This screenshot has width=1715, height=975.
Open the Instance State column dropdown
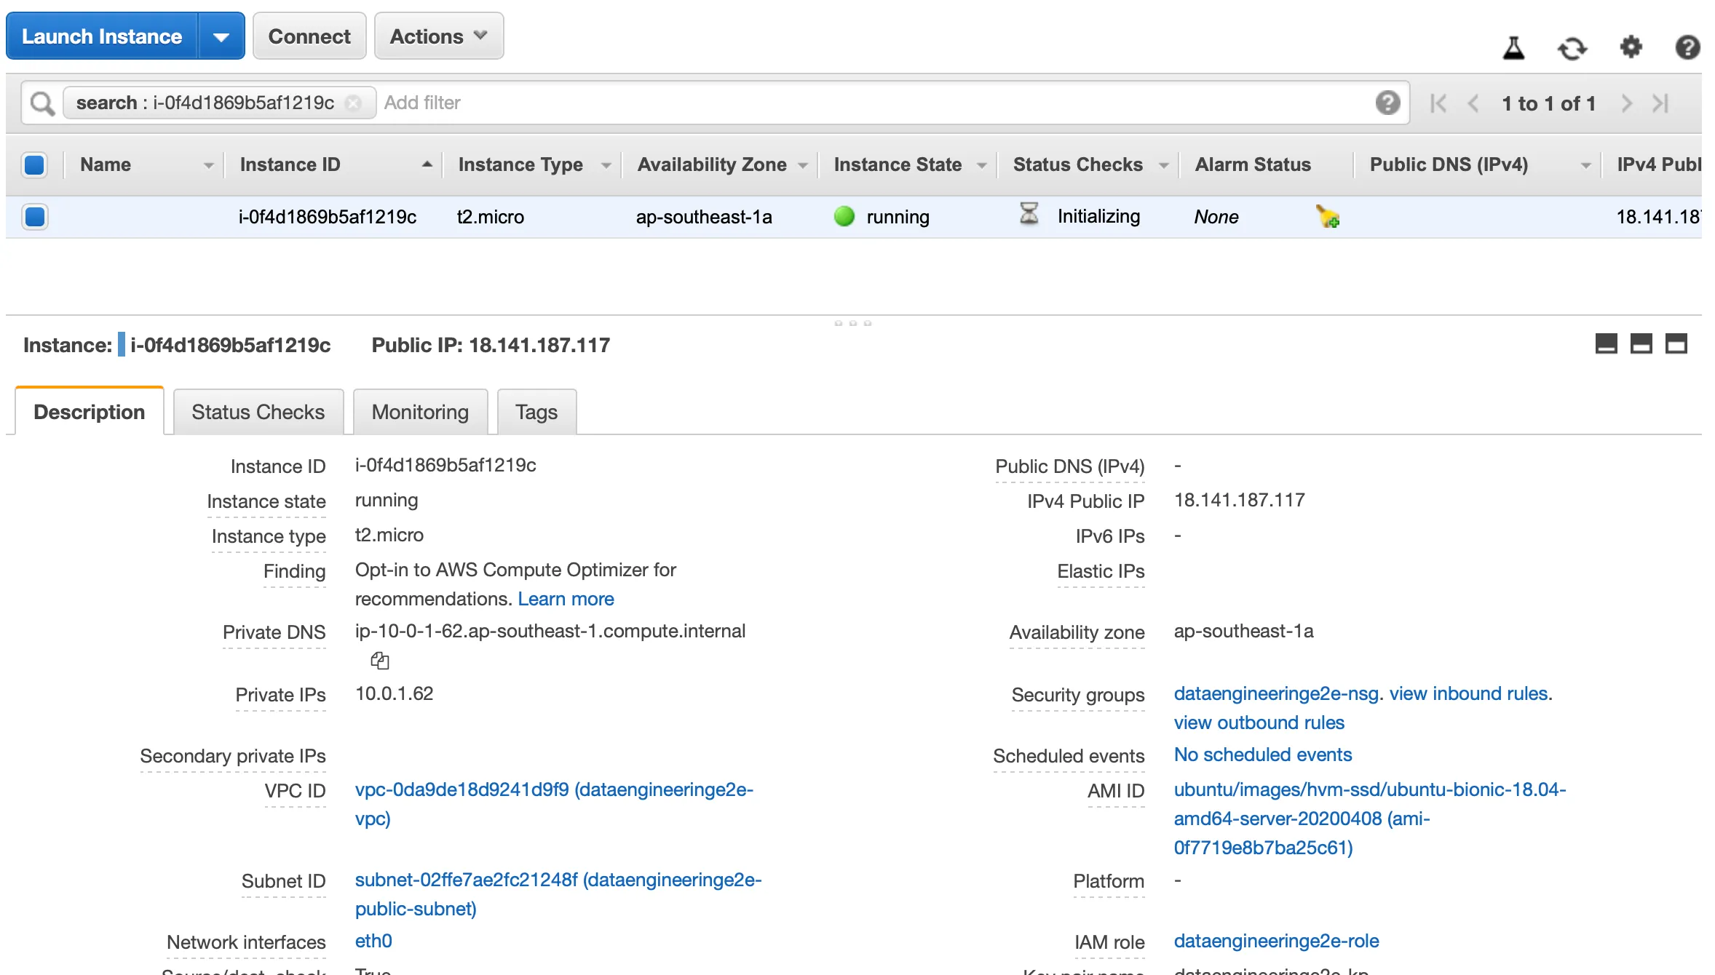[981, 166]
